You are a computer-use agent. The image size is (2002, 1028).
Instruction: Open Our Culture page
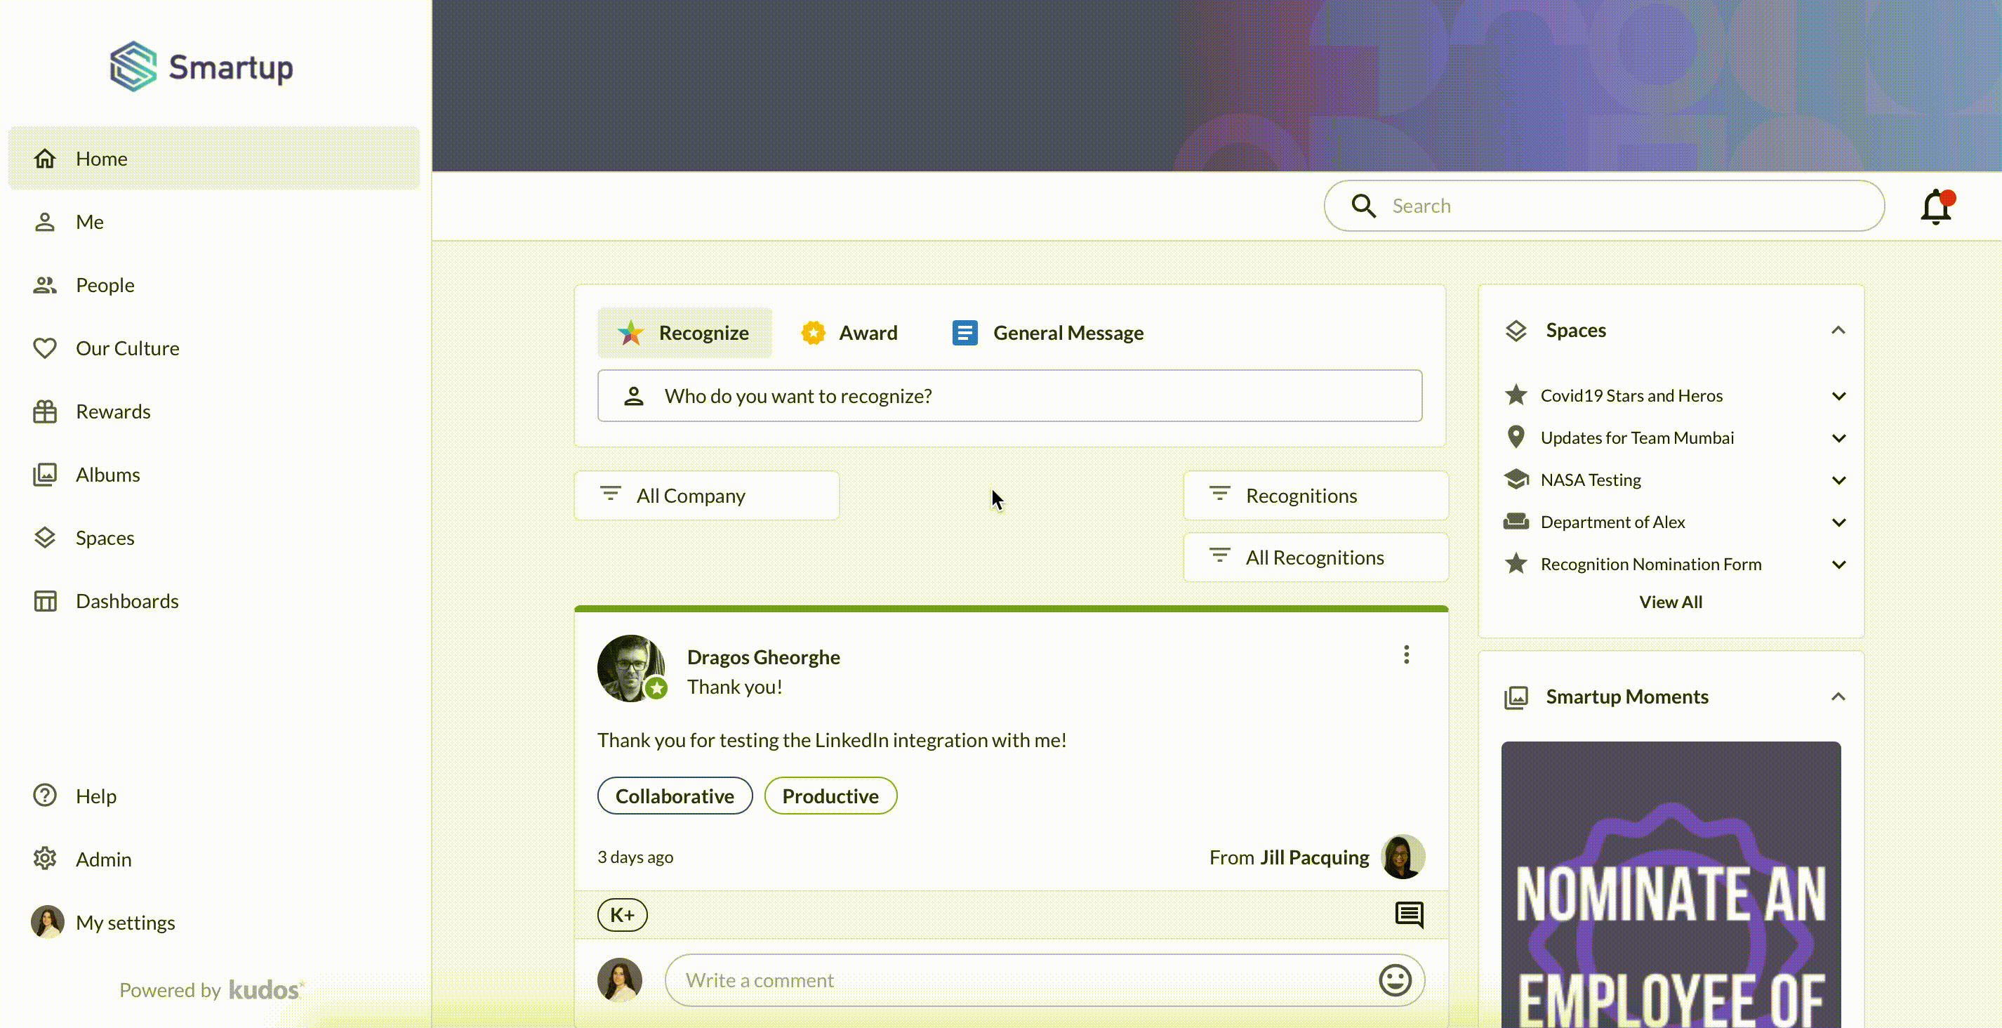click(213, 348)
